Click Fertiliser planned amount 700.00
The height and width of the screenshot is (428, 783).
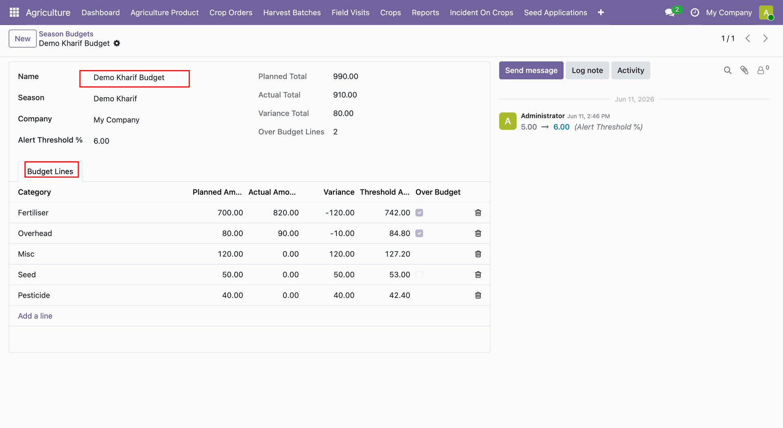(230, 213)
